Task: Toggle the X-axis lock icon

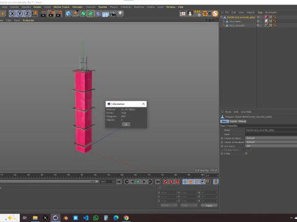Action: [12, 14]
